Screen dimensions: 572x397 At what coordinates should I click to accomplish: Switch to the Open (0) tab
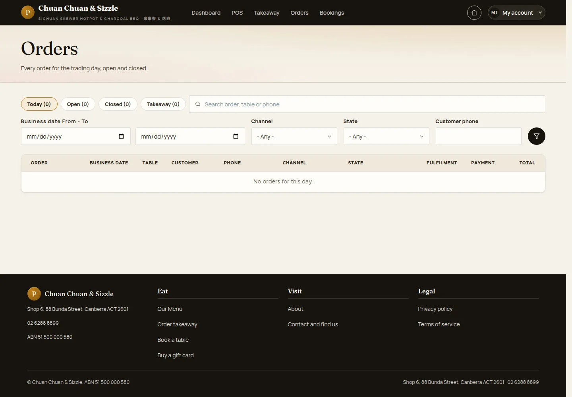click(x=78, y=104)
